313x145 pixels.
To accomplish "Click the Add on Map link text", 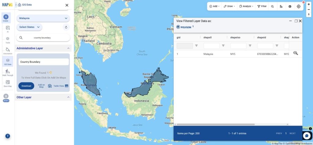I will (41, 86).
